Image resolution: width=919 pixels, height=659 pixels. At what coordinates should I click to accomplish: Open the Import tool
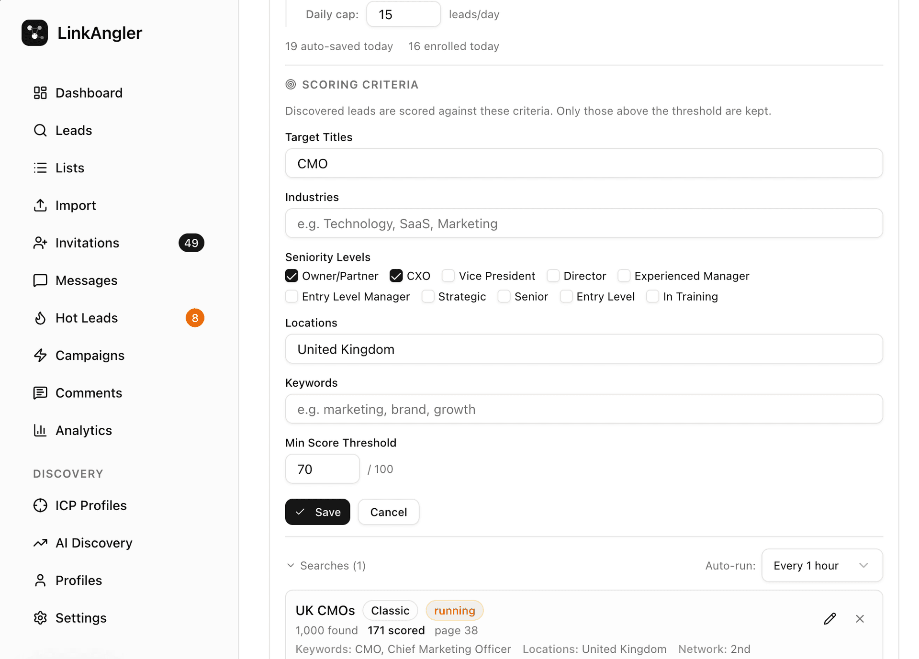coord(76,205)
